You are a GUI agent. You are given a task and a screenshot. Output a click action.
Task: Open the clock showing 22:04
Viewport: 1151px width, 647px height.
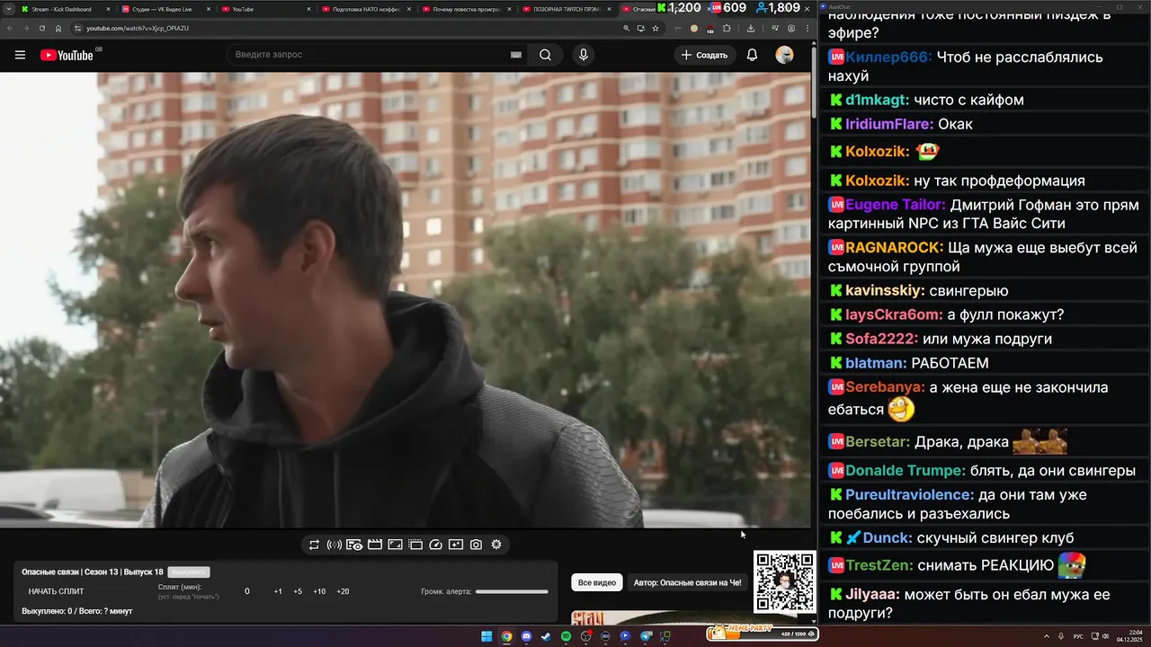1129,636
